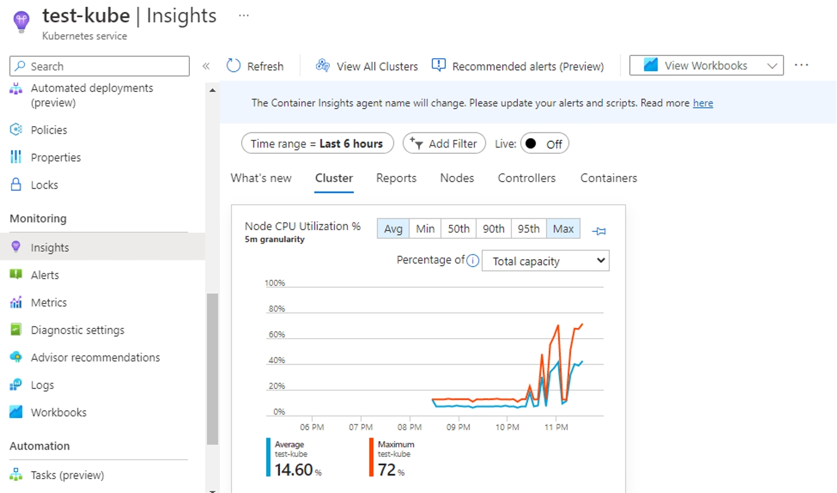This screenshot has height=493, width=837.
Task: Click the Refresh icon in toolbar
Action: [233, 66]
